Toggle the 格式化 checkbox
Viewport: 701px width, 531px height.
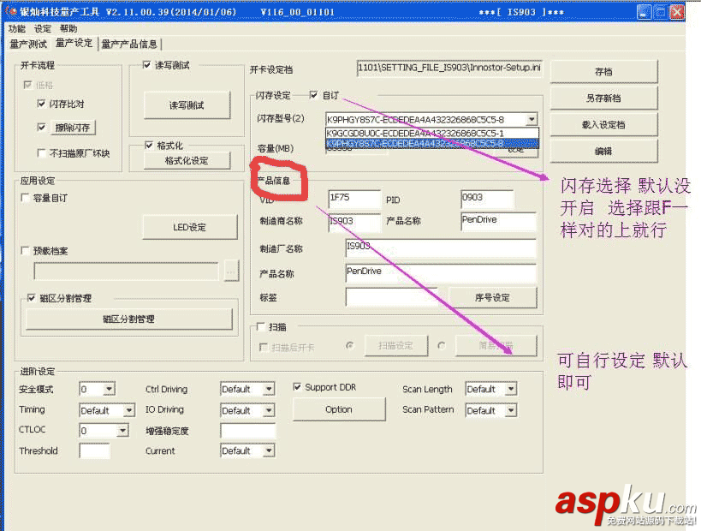click(149, 145)
